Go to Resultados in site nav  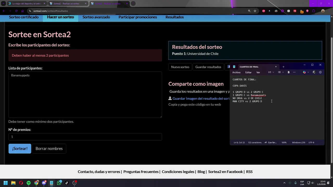pyautogui.click(x=175, y=17)
